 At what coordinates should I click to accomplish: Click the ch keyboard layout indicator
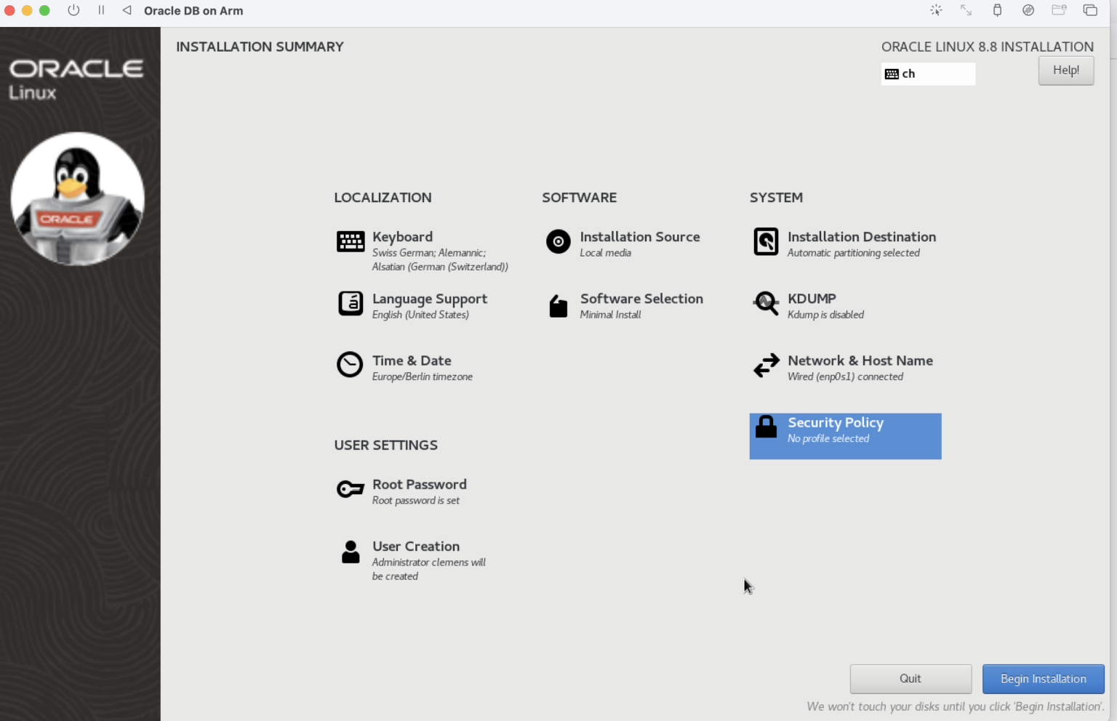[927, 74]
